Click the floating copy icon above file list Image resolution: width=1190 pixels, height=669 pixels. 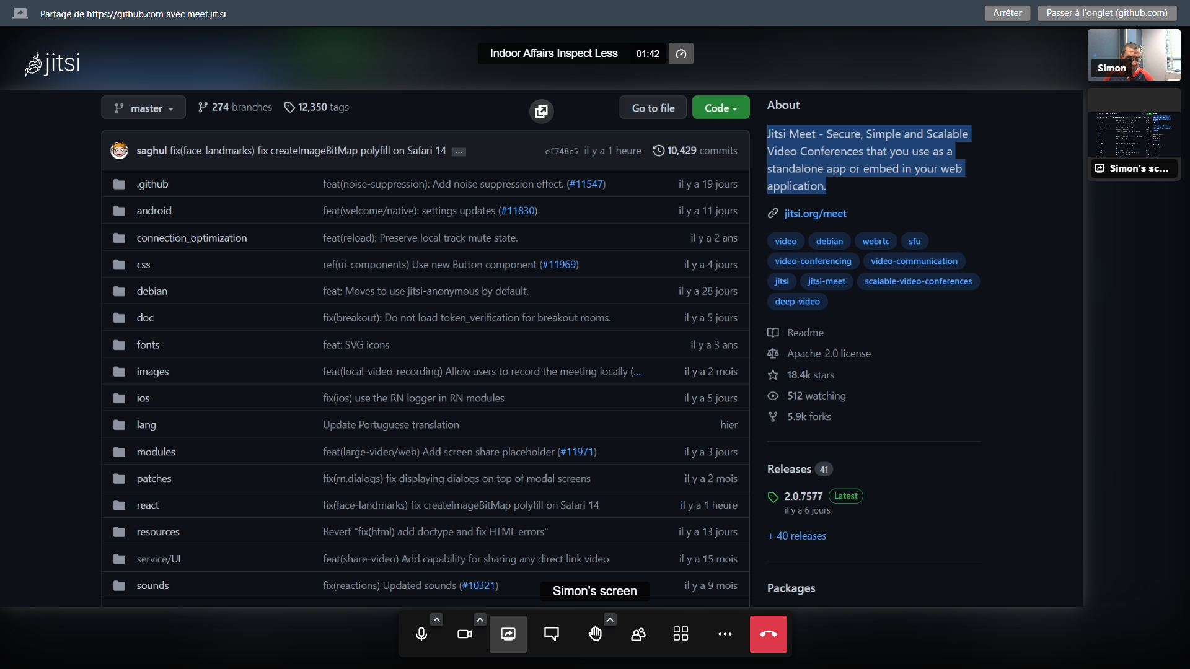[x=541, y=111]
